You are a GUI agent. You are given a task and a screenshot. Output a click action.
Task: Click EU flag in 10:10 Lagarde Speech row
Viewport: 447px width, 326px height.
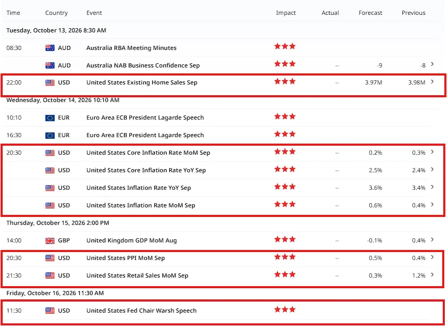tap(50, 118)
